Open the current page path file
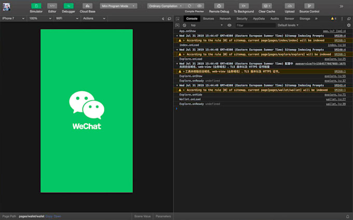353x220 pixels. [x=57, y=216]
